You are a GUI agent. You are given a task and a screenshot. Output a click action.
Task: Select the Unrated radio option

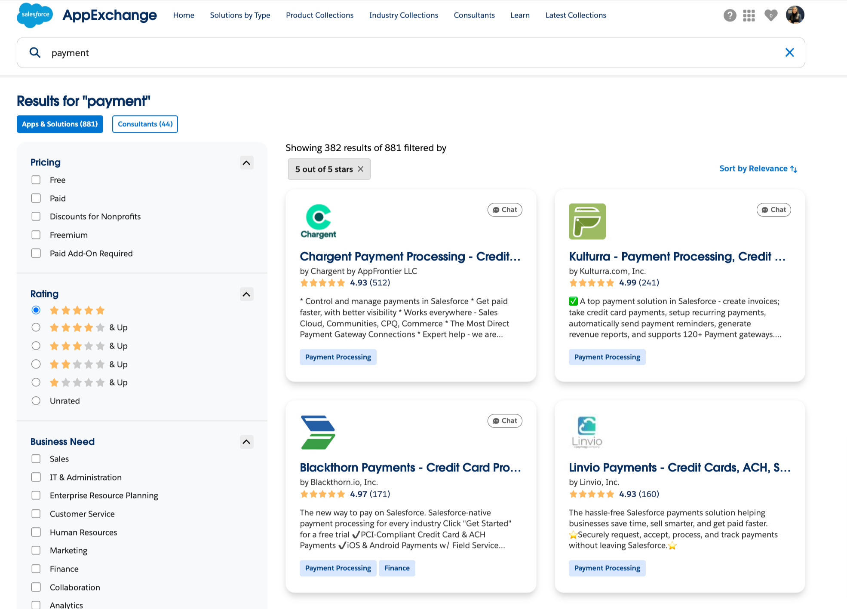36,401
